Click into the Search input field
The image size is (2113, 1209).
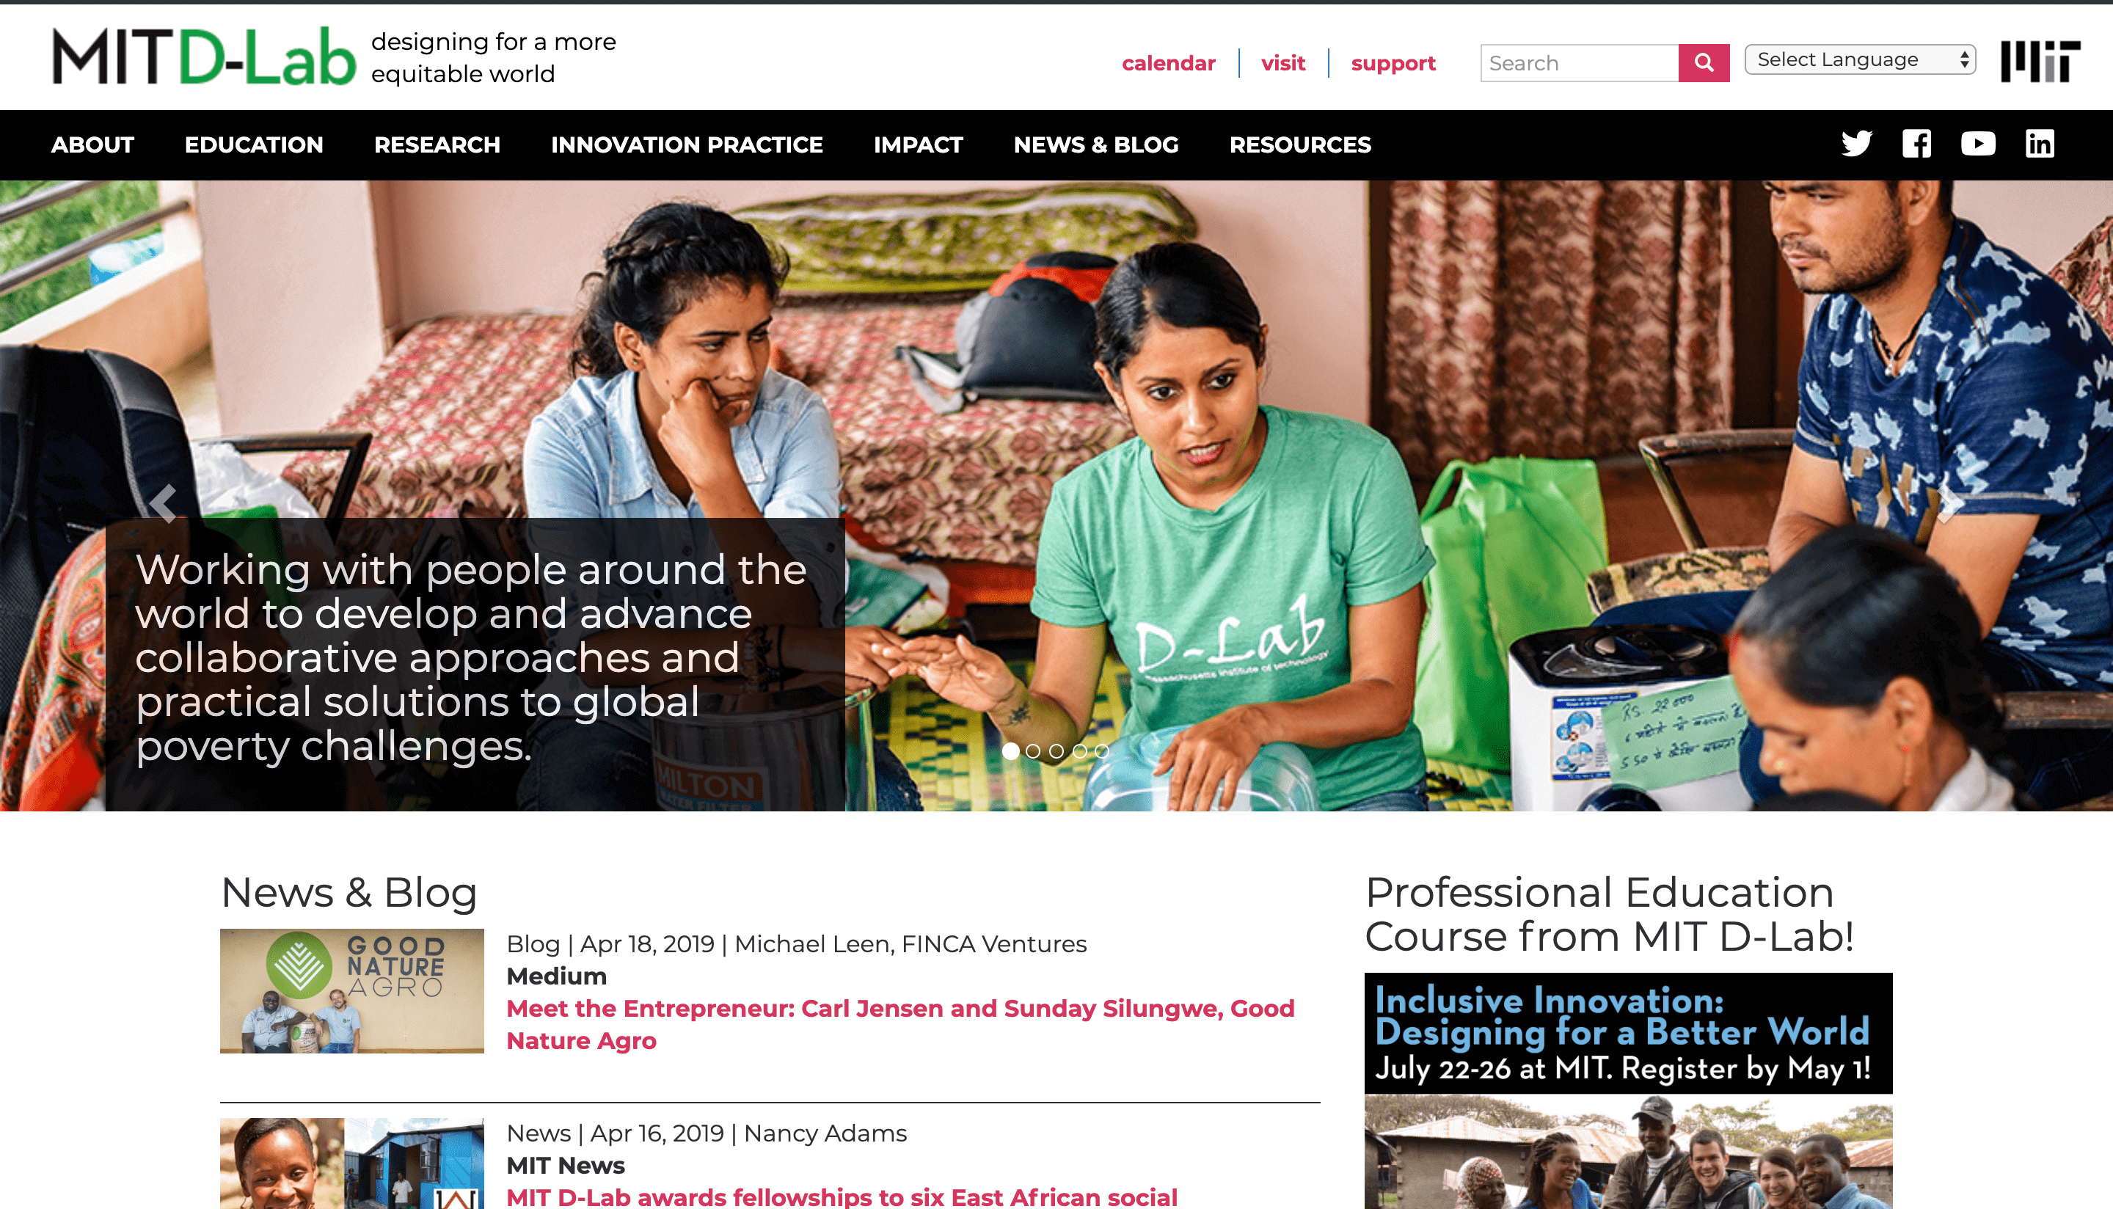click(x=1579, y=63)
